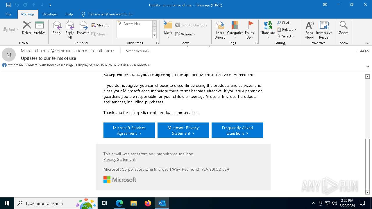Click the message scrollbar thumb

click(x=367, y=164)
